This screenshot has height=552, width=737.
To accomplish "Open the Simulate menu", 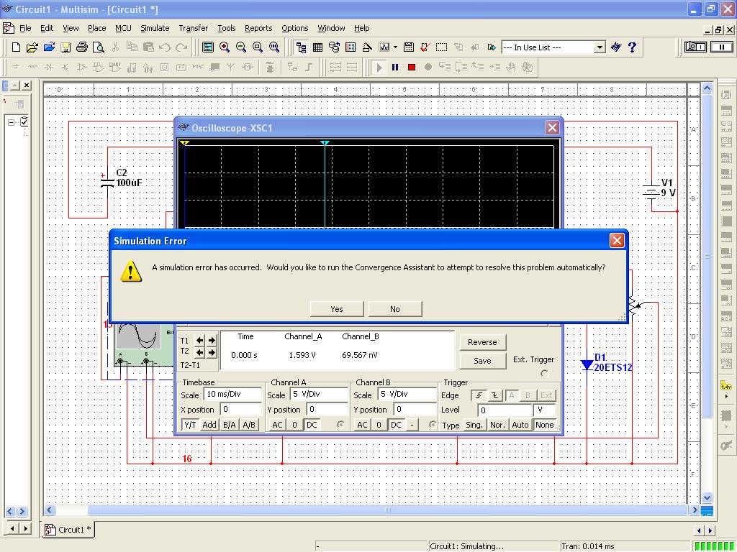I will coord(155,28).
